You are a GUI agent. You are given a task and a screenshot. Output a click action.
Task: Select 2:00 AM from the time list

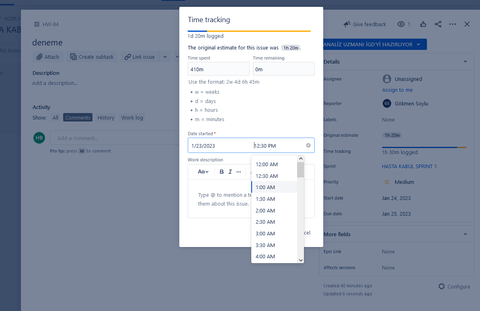(x=265, y=210)
